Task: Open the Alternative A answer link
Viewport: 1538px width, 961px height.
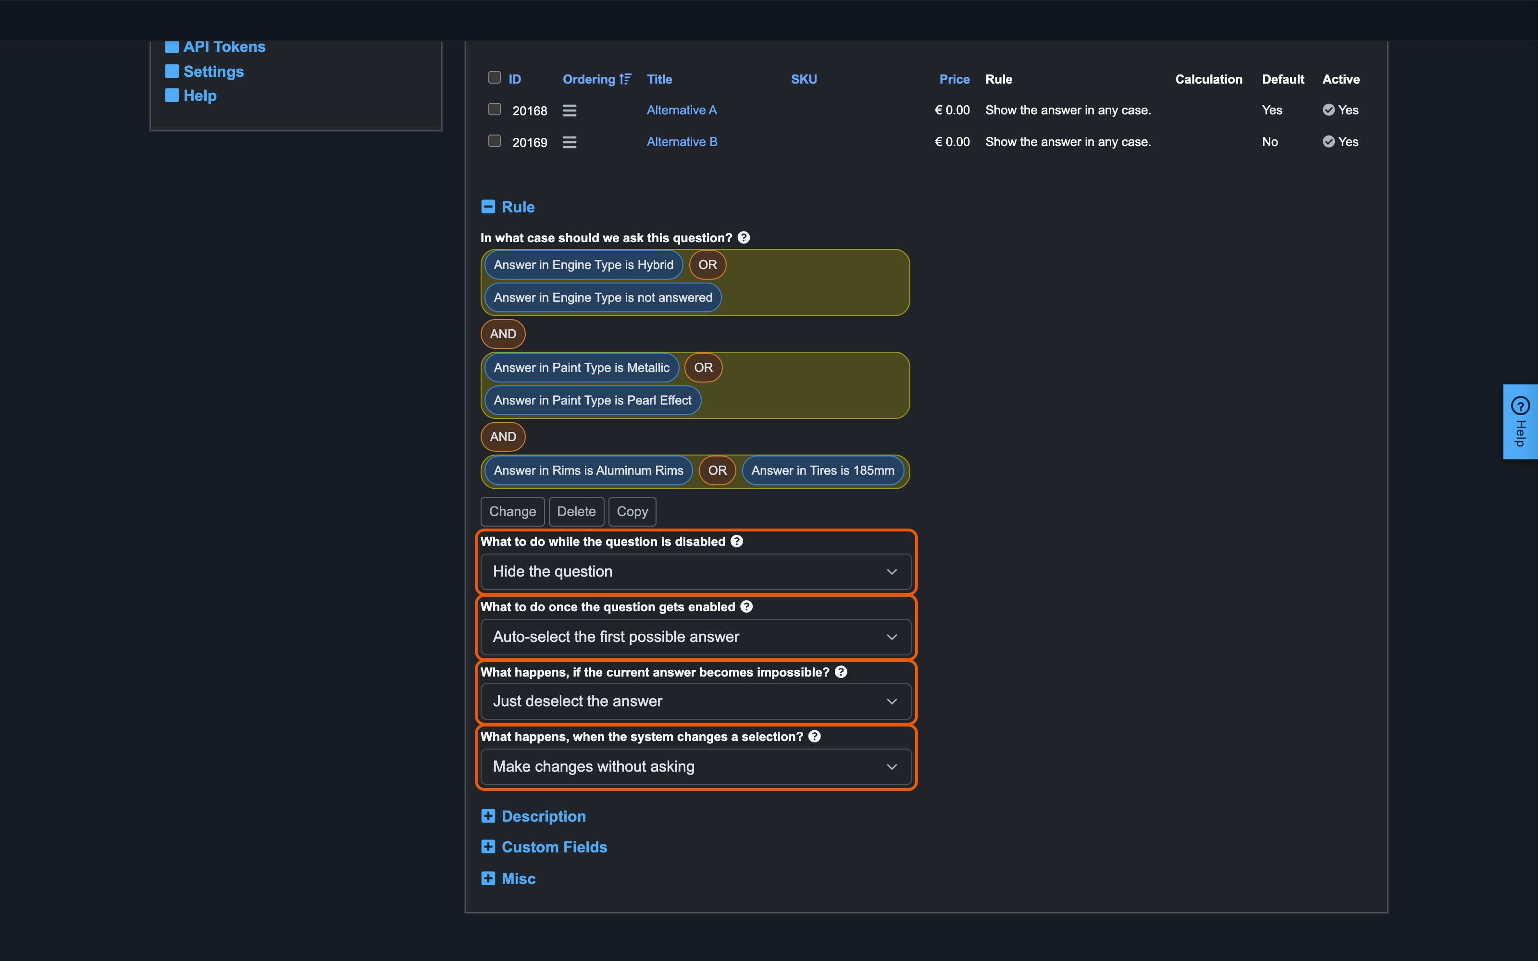Action: pyautogui.click(x=682, y=110)
